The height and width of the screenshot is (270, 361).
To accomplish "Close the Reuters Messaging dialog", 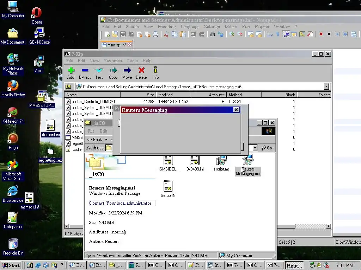I will click(x=236, y=110).
